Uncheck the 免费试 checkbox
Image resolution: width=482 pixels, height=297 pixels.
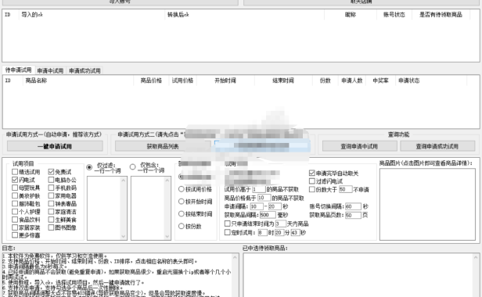click(51, 172)
